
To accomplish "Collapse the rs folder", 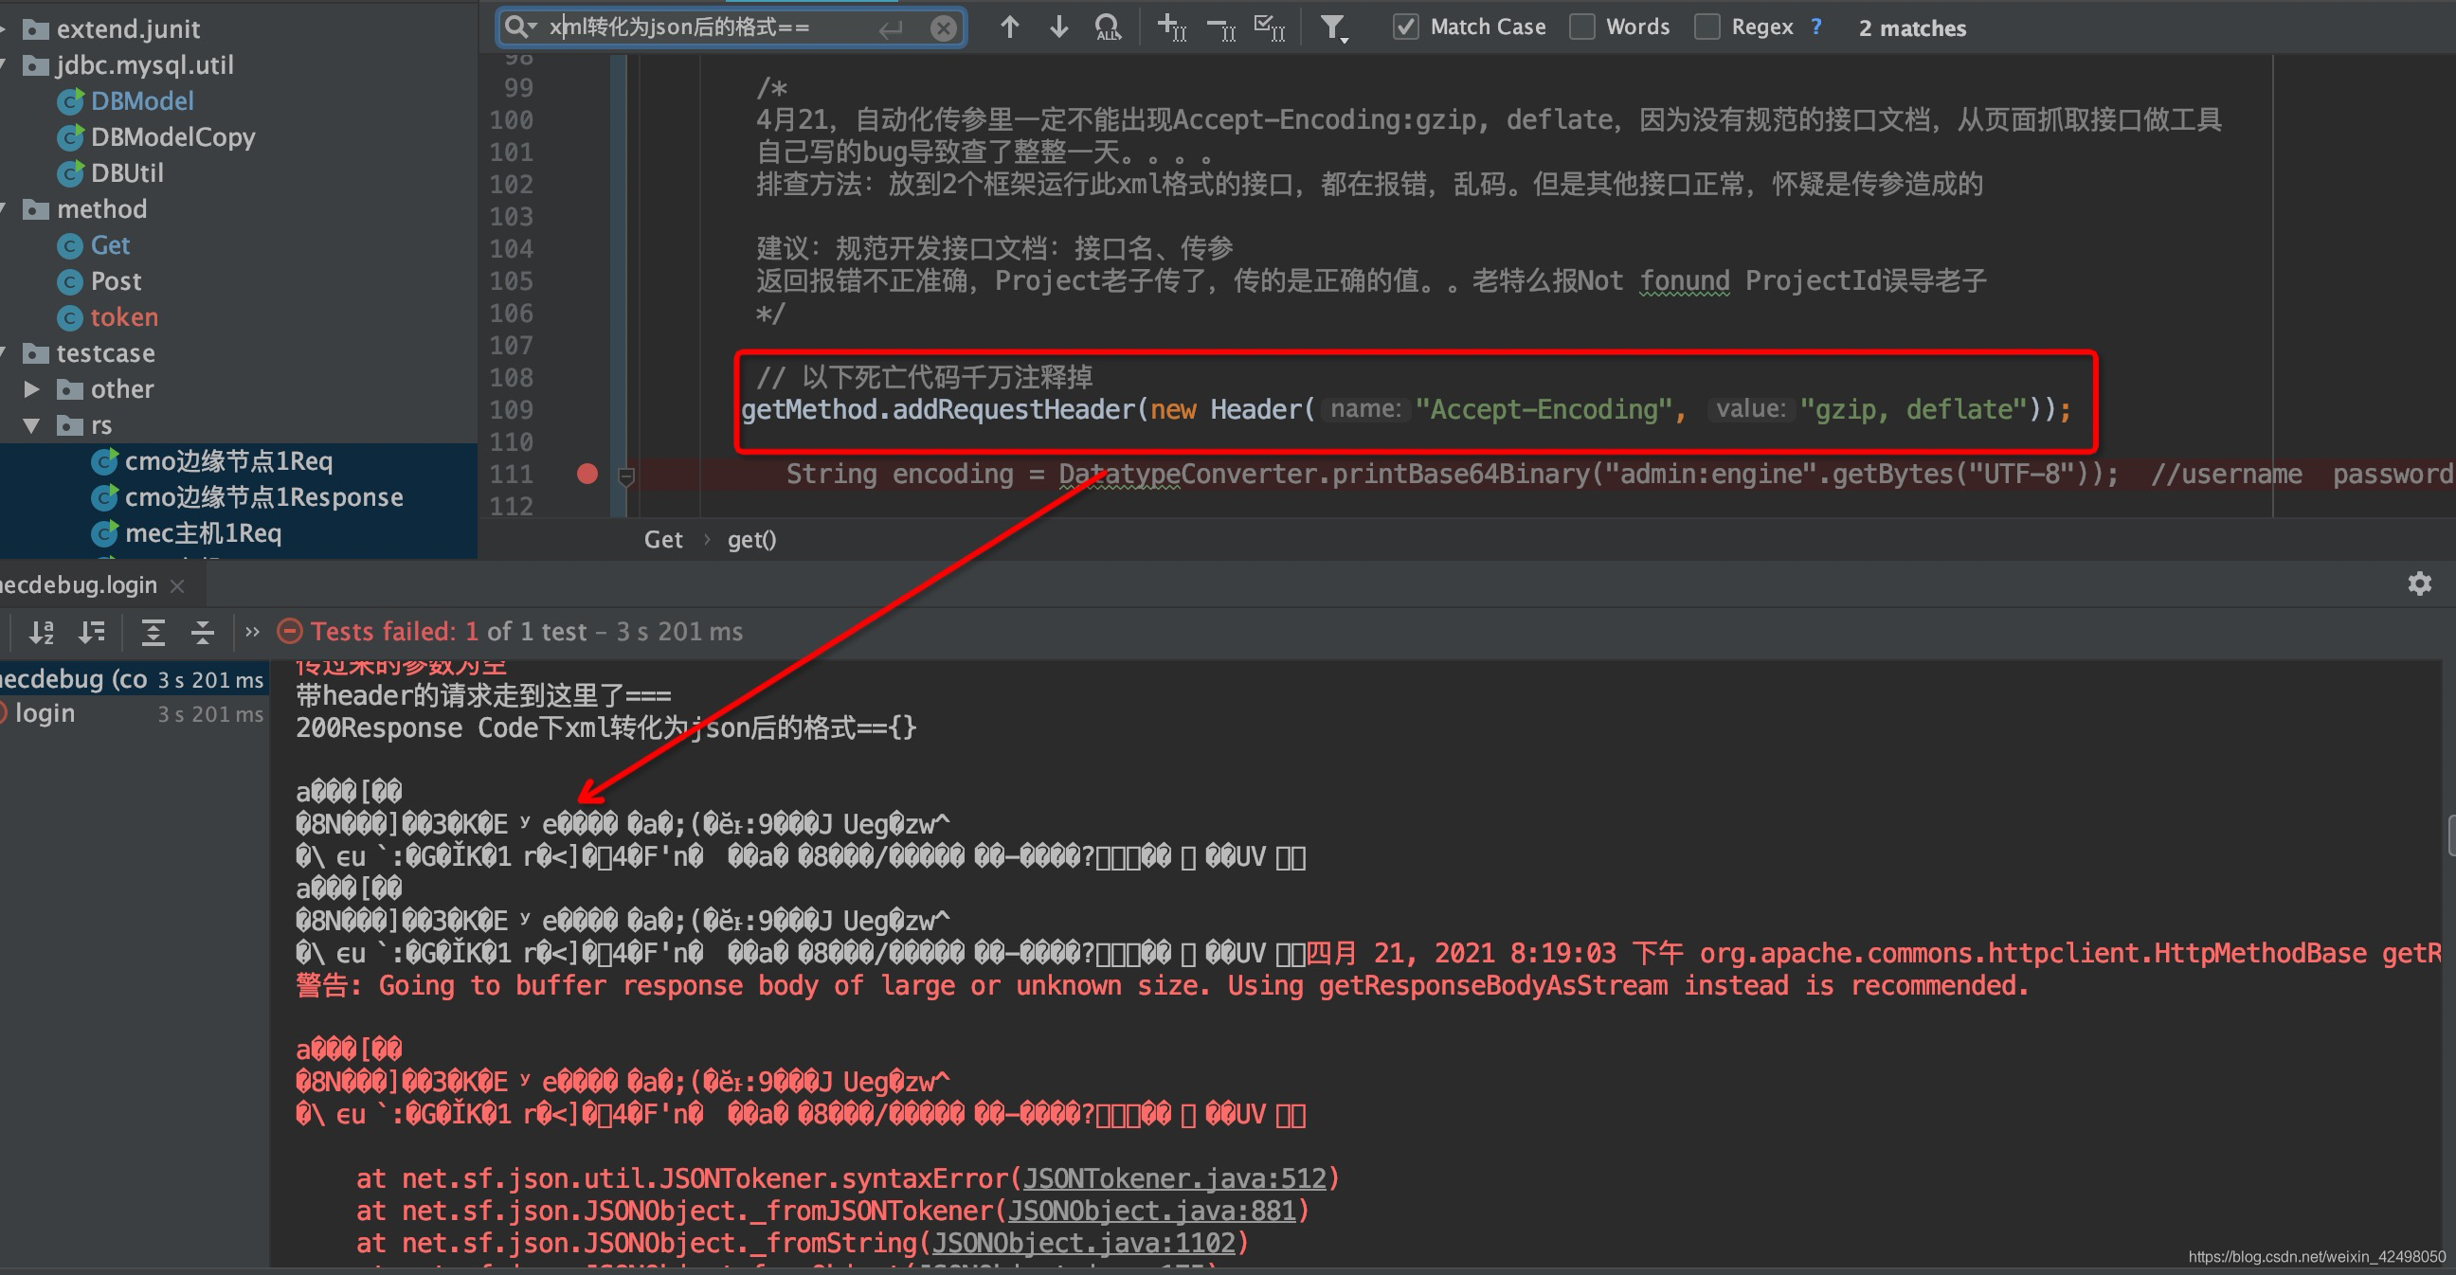I will [x=31, y=425].
